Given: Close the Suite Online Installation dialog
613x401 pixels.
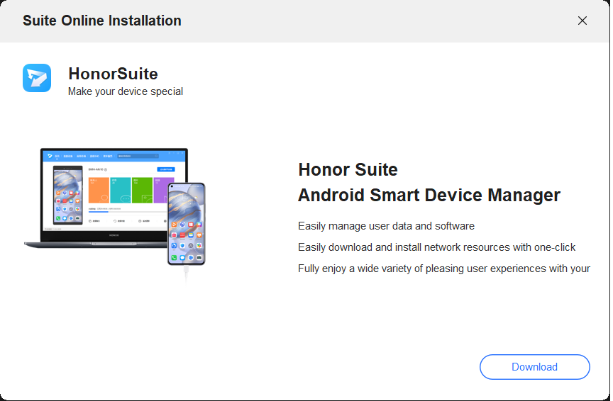Looking at the screenshot, I should [x=582, y=21].
